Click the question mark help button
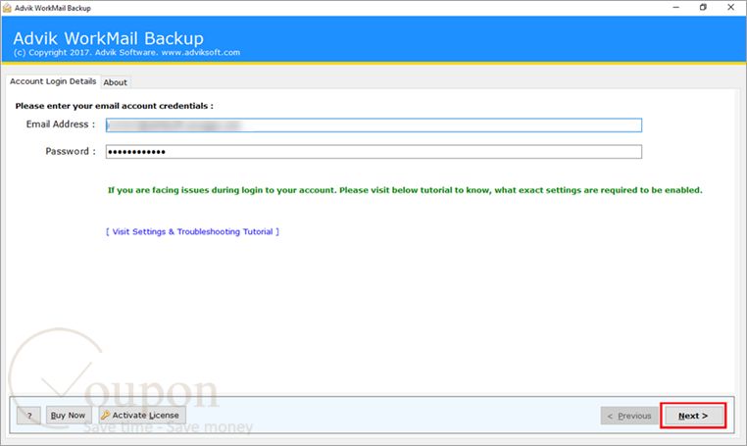 29,416
